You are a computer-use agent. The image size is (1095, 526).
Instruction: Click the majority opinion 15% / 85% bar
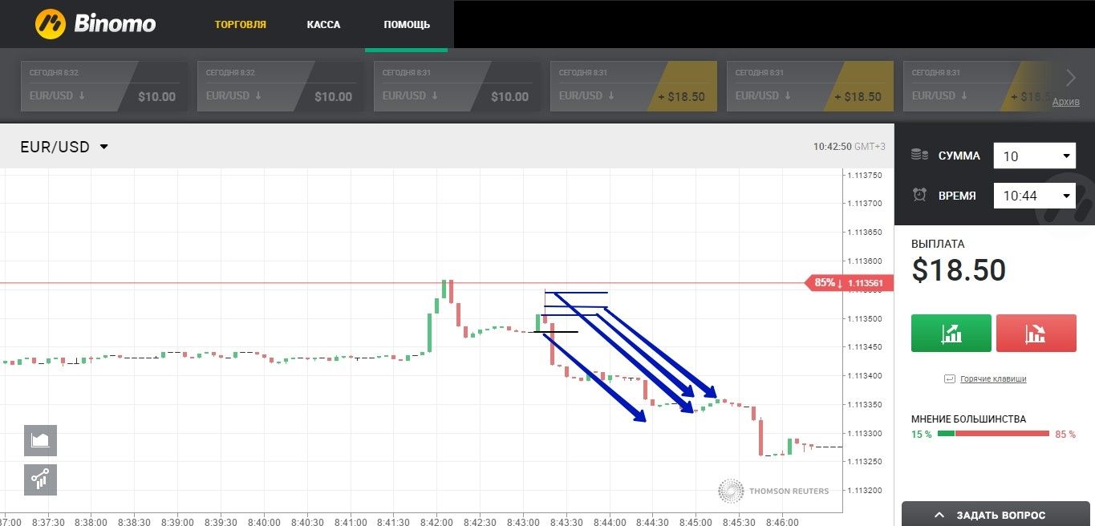point(993,434)
